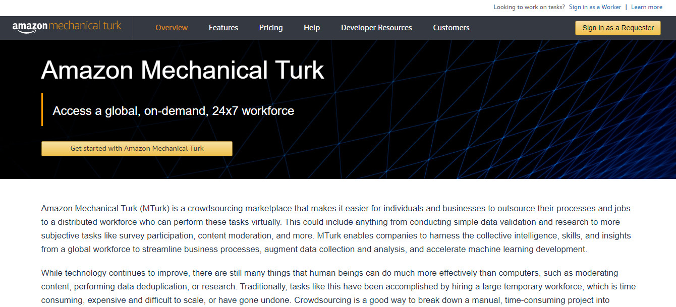The height and width of the screenshot is (307, 676).
Task: Go to the Features page
Action: (223, 28)
